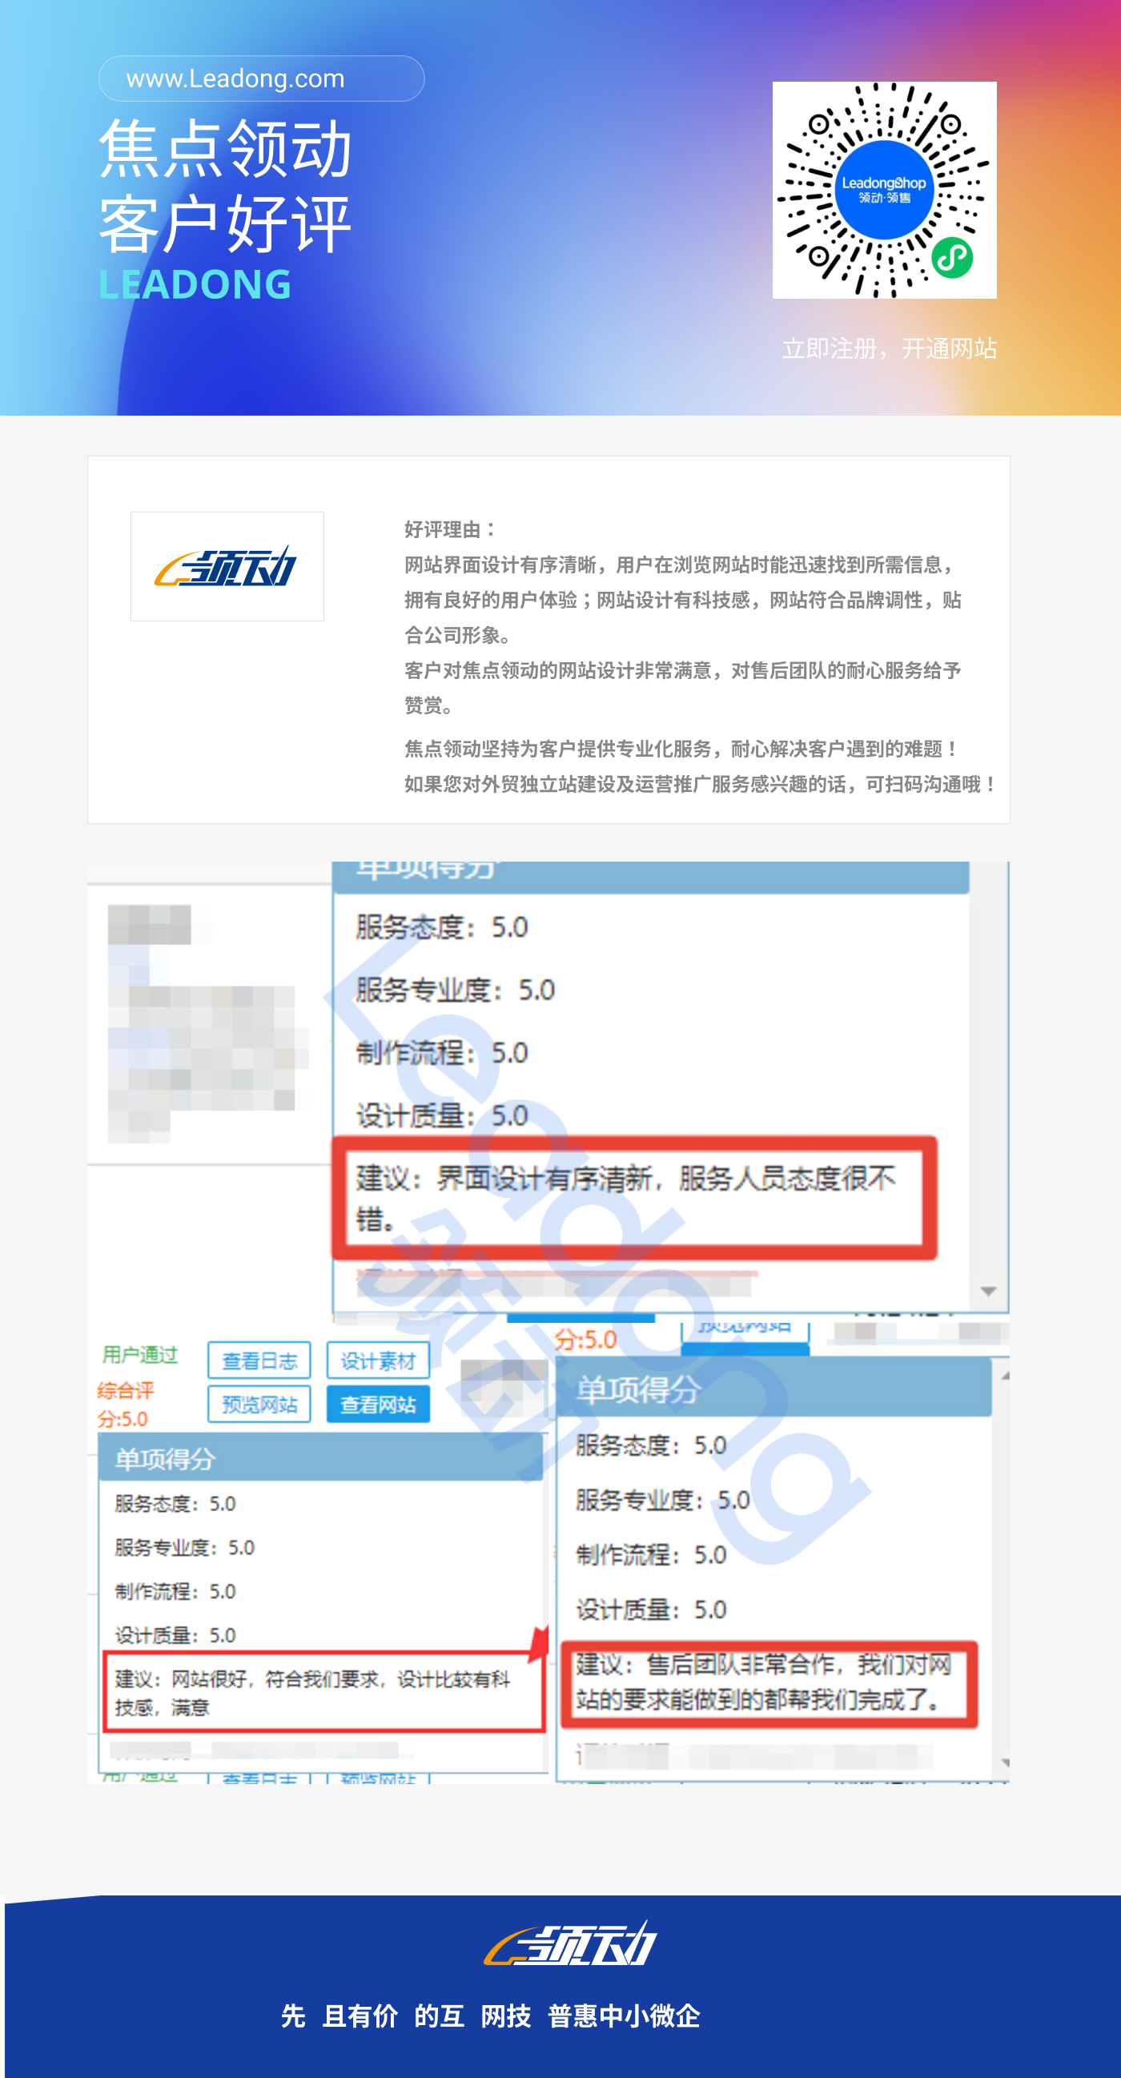This screenshot has height=2078, width=1121.
Task: Click the line starting '焦点领动坚持为客户提供专业化服务'
Action: point(682,749)
